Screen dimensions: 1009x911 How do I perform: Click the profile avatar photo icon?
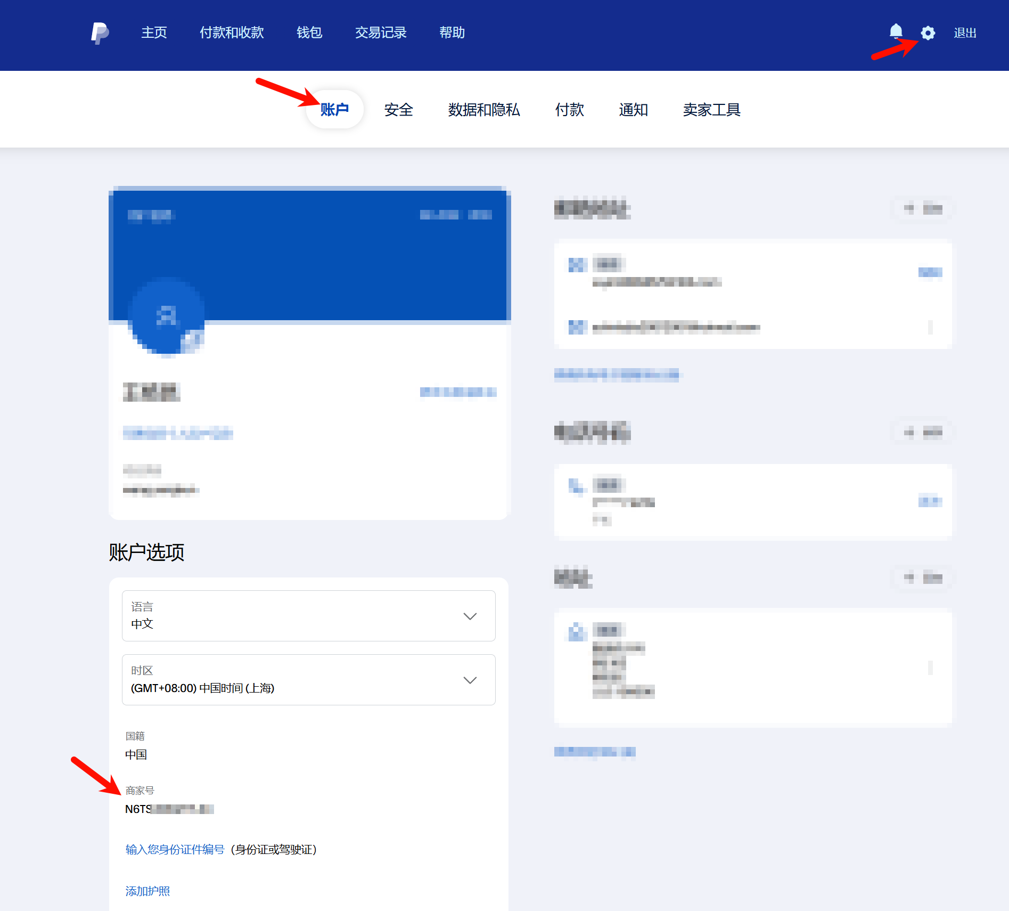click(167, 316)
